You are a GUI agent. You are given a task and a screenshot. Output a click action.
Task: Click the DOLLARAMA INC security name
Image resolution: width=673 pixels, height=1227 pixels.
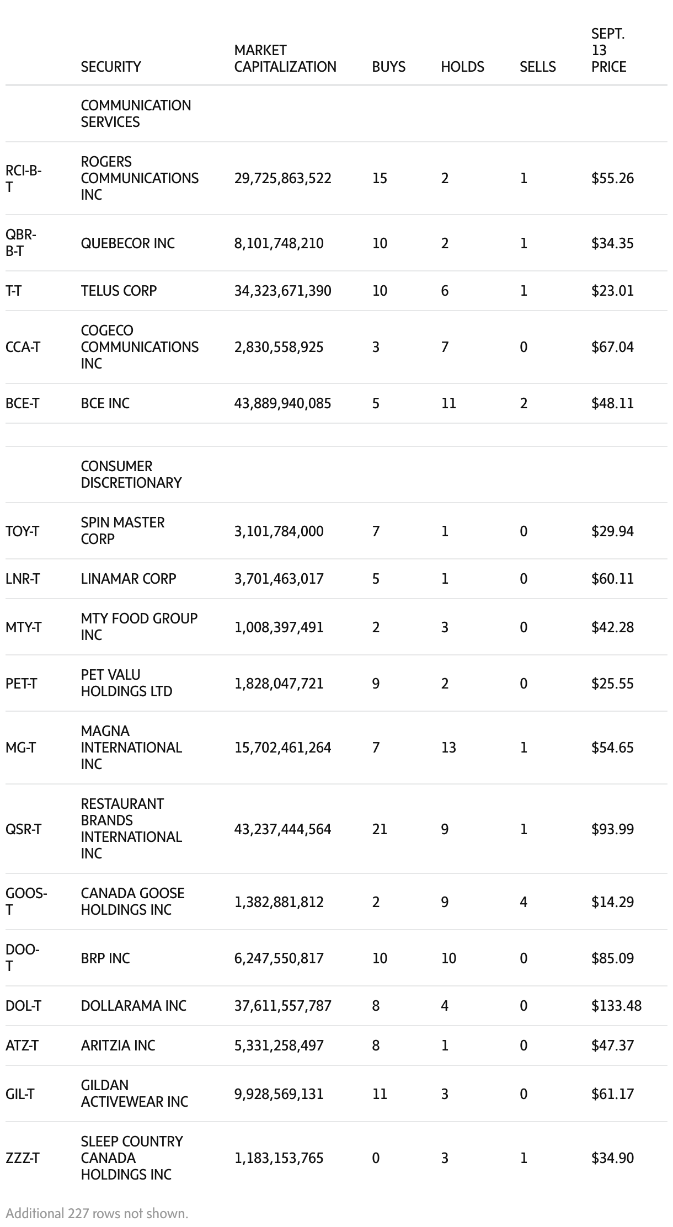[x=133, y=1006]
